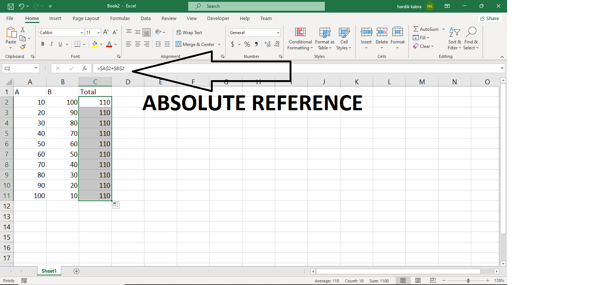Image resolution: width=594 pixels, height=285 pixels.
Task: Click the Auto Fill Options icon below column C
Action: coord(116,205)
